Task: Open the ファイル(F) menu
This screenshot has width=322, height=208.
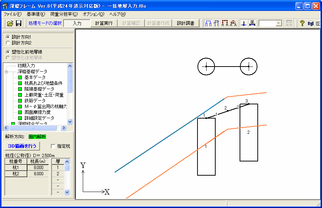Action: [13, 14]
